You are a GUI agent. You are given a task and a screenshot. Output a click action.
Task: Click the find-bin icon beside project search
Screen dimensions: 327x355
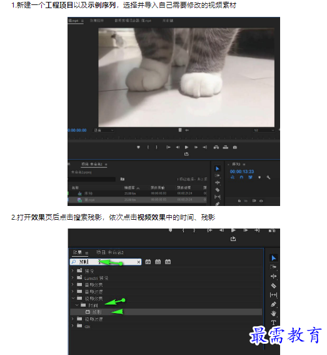[x=123, y=179]
